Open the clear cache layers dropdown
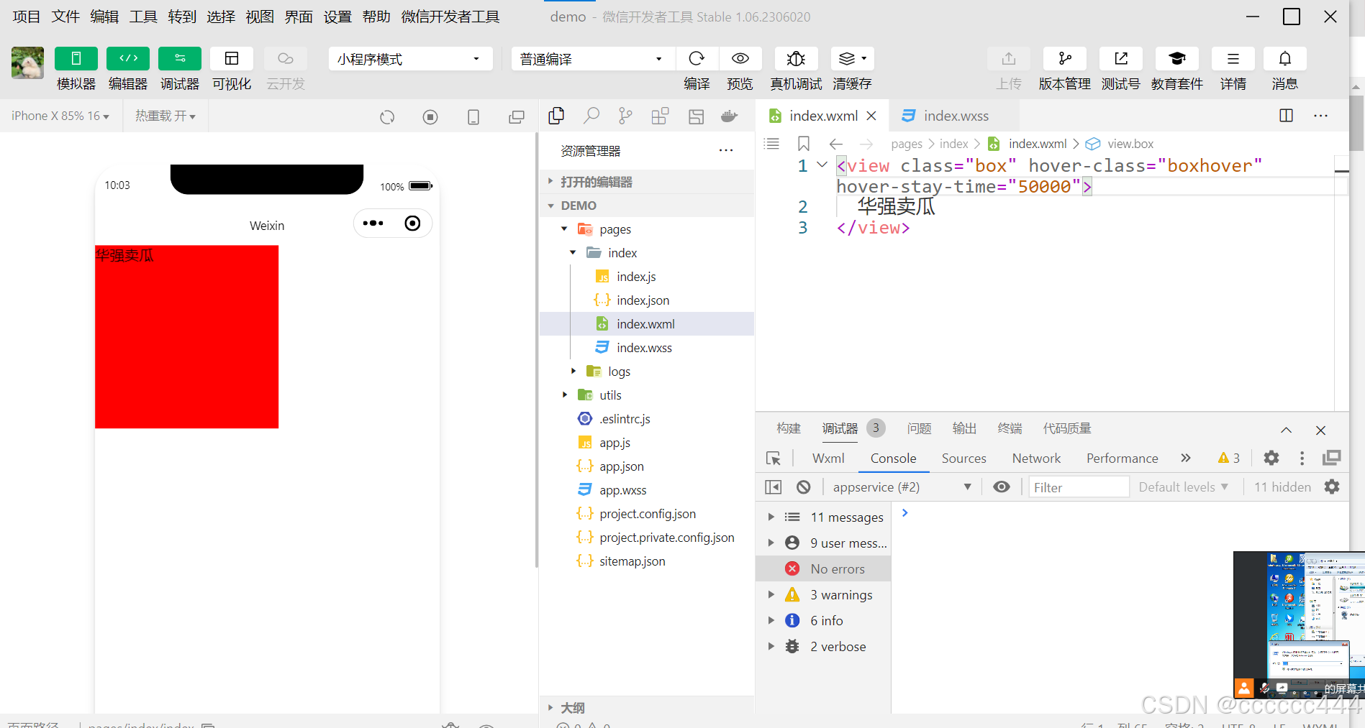The image size is (1365, 728). pyautogui.click(x=853, y=58)
